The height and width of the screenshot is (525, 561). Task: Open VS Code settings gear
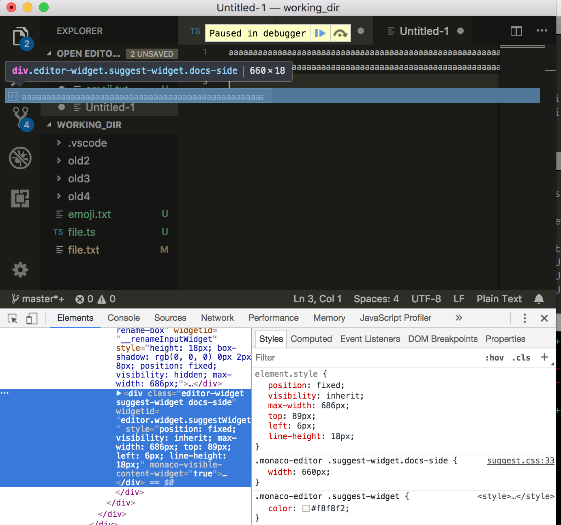pyautogui.click(x=20, y=270)
